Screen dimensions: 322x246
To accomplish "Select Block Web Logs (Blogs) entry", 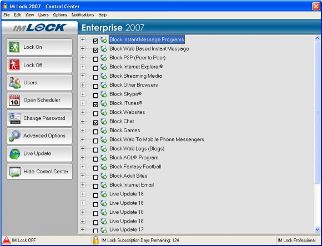I will [x=137, y=149].
